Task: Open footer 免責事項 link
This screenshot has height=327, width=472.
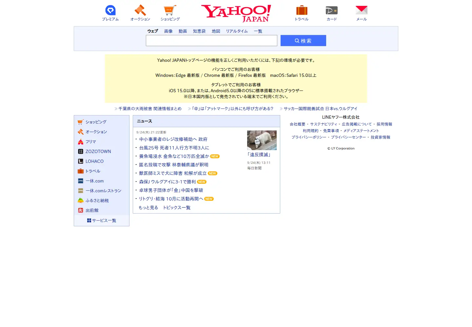Action: point(331,131)
